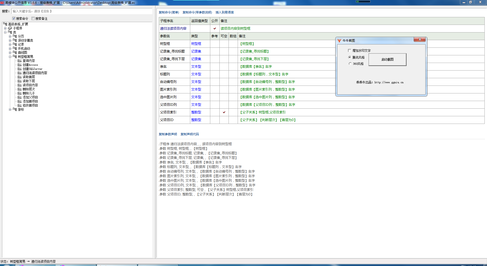The width and height of the screenshot is (487, 266).
Task: Click the class icon beside 分页
Action: tap(15, 36)
